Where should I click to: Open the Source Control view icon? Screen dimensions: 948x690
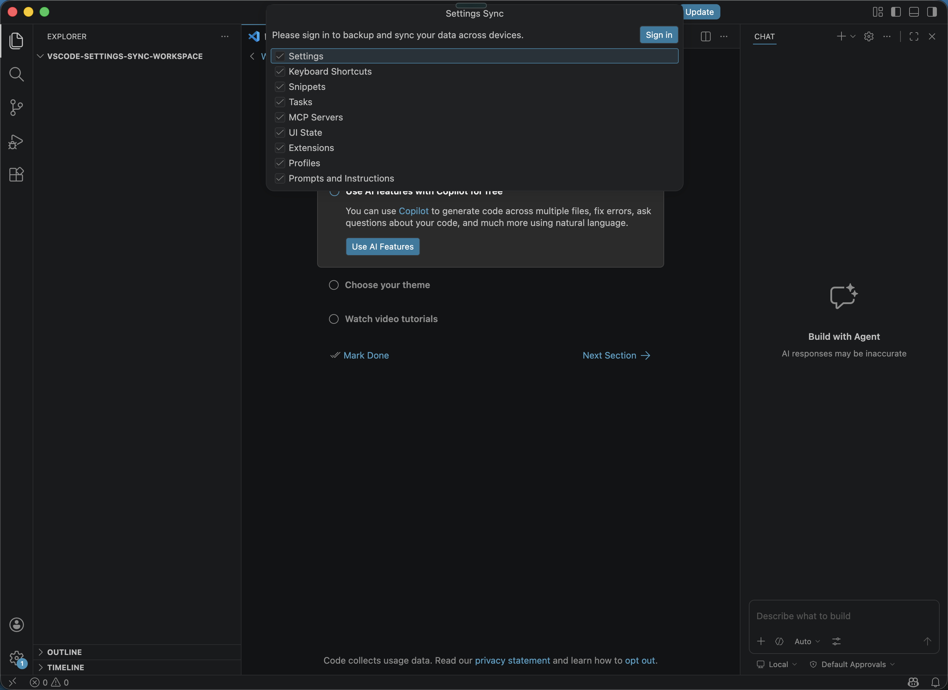point(16,108)
